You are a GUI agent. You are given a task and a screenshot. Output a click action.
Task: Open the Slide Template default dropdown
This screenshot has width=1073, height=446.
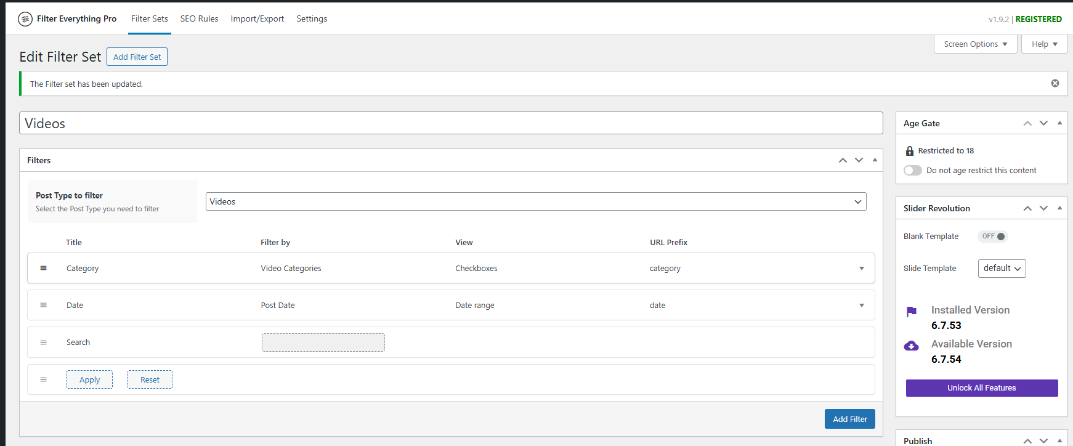click(x=1002, y=269)
